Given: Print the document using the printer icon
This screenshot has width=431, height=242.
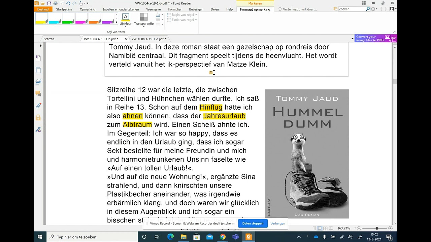Looking at the screenshot, I should coord(56,3).
